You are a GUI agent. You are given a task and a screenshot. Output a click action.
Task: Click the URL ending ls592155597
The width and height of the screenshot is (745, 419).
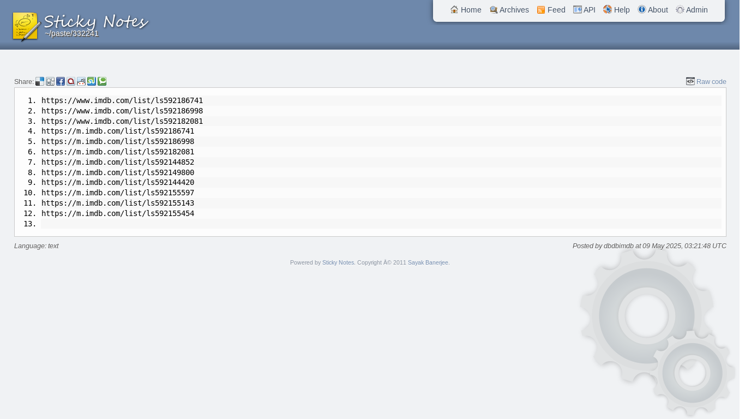118,193
